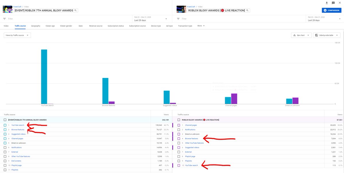Click search icon beside [EVENT] ROBLOX 7TH ANNUAL title

coord(75,10)
